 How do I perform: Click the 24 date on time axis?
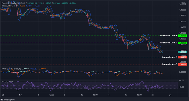170,95
